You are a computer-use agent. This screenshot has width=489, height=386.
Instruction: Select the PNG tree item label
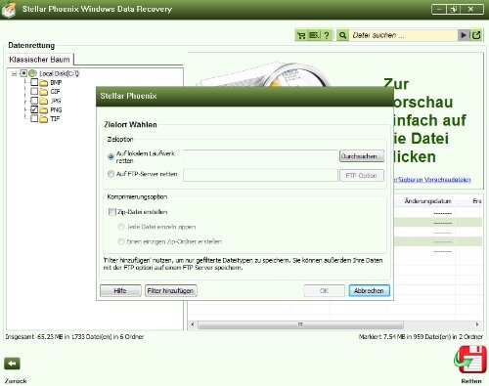coord(56,110)
